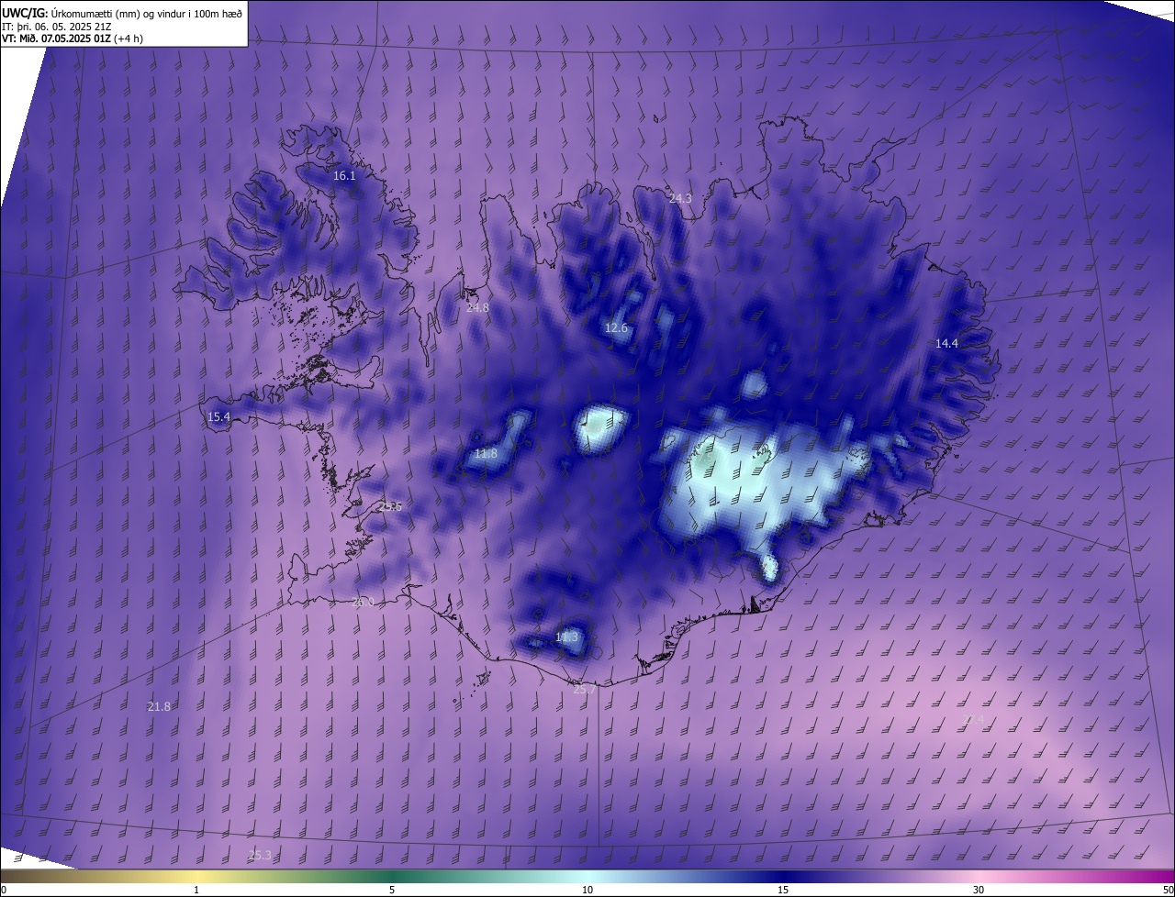Click the color scale tick labeled 30
Image resolution: width=1175 pixels, height=897 pixels.
pyautogui.click(x=979, y=891)
